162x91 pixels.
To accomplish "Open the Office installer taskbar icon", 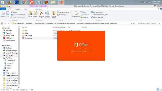I will [61, 2].
